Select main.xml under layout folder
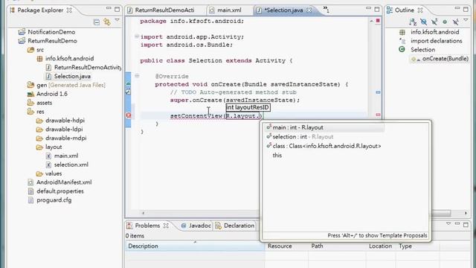The height and width of the screenshot is (268, 476). tap(66, 156)
